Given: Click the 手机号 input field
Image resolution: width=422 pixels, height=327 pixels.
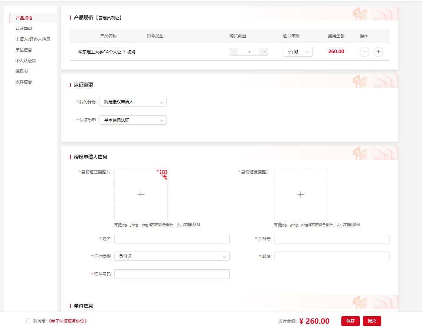Looking at the screenshot, I should pyautogui.click(x=331, y=239).
